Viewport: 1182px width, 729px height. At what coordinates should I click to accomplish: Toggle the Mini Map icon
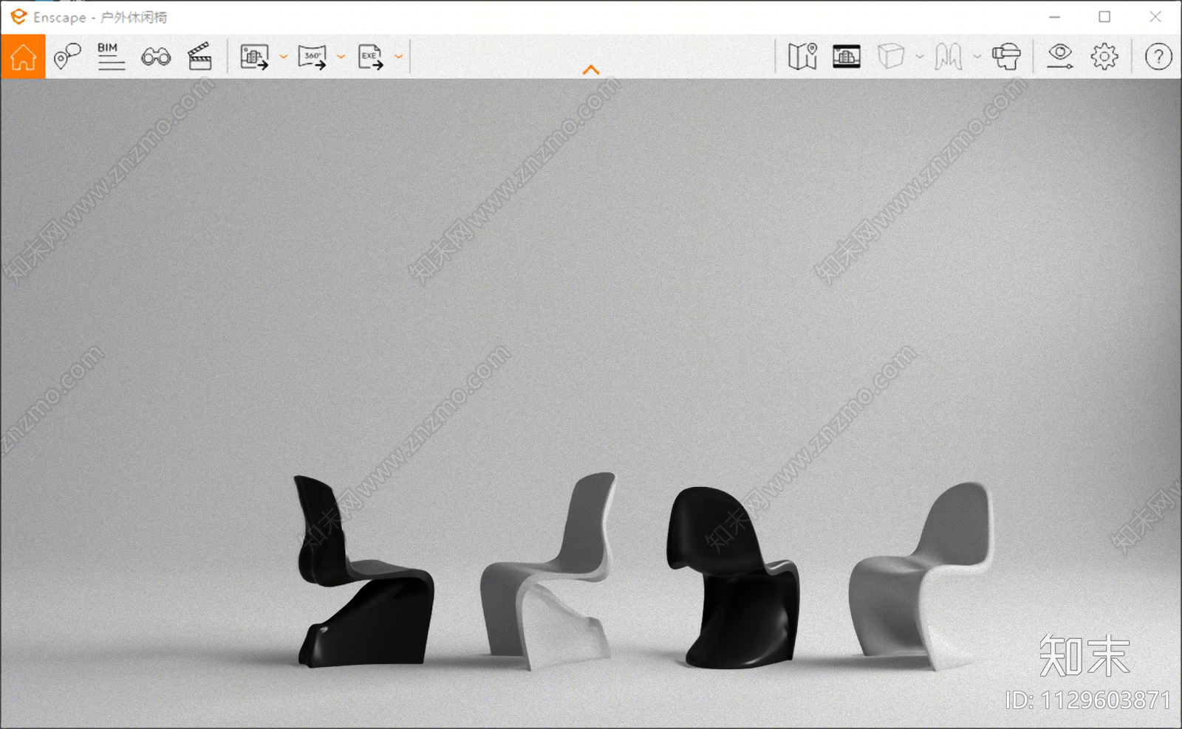[802, 56]
